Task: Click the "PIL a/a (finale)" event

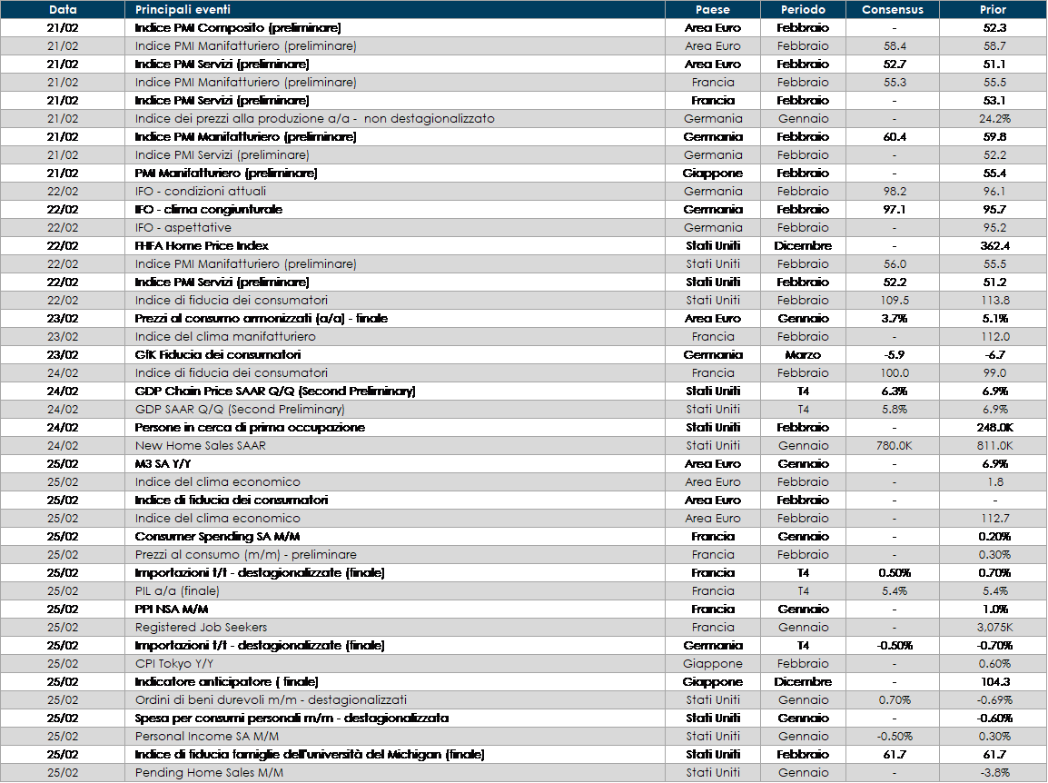Action: pyautogui.click(x=177, y=591)
